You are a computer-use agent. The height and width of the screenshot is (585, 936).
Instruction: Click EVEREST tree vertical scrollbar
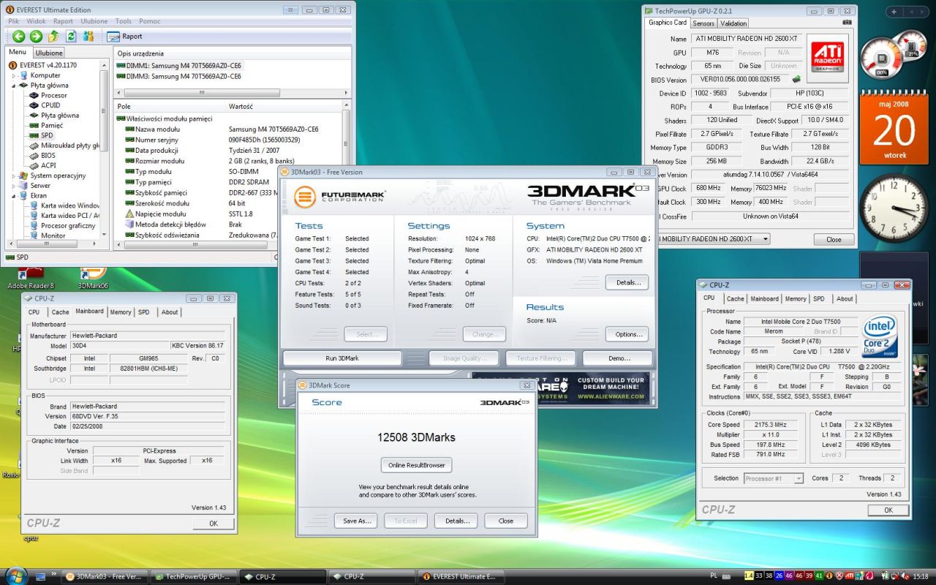coord(105,150)
